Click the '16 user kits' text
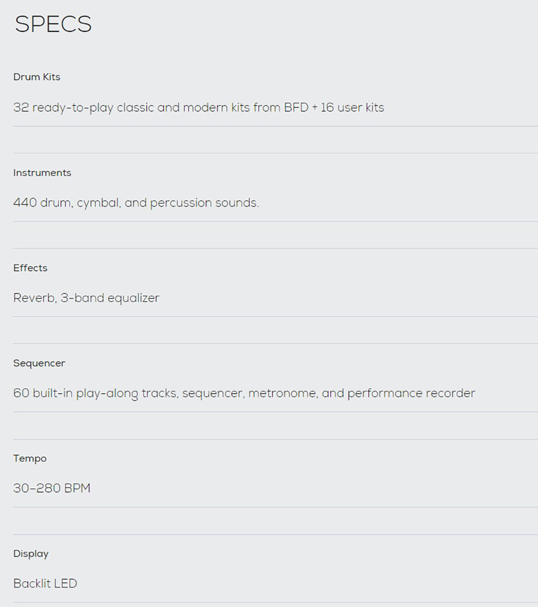Viewport: 538px width, 607px height. click(x=352, y=107)
